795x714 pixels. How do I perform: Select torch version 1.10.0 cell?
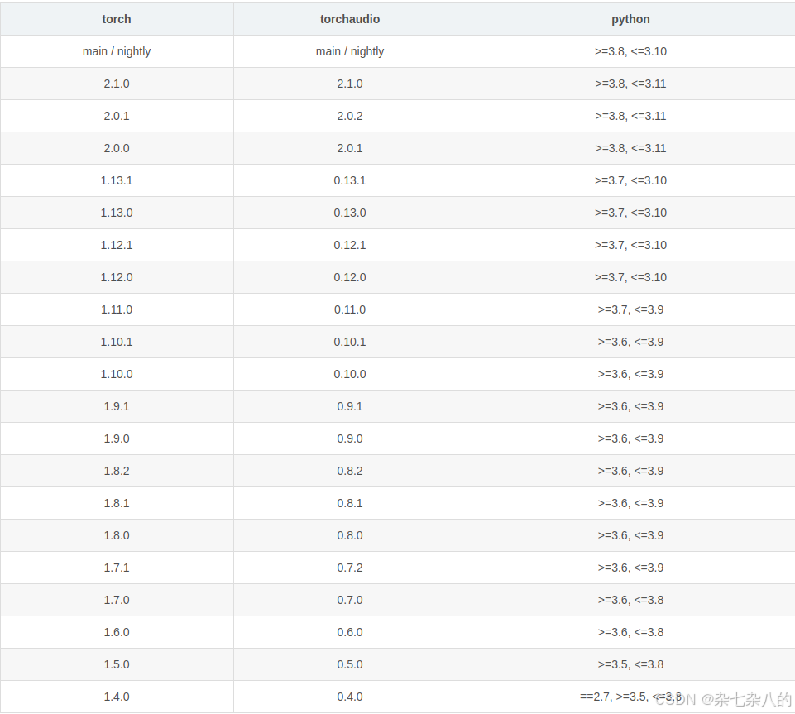(117, 374)
